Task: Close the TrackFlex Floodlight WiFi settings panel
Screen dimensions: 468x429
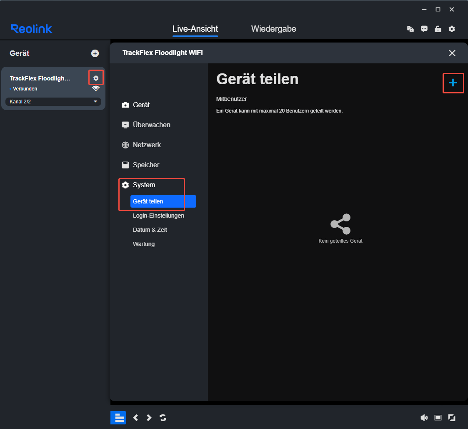Action: (x=452, y=53)
